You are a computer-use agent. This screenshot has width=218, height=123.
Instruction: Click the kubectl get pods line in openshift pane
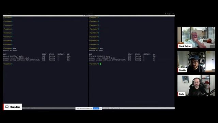pyautogui.click(x=96, y=50)
